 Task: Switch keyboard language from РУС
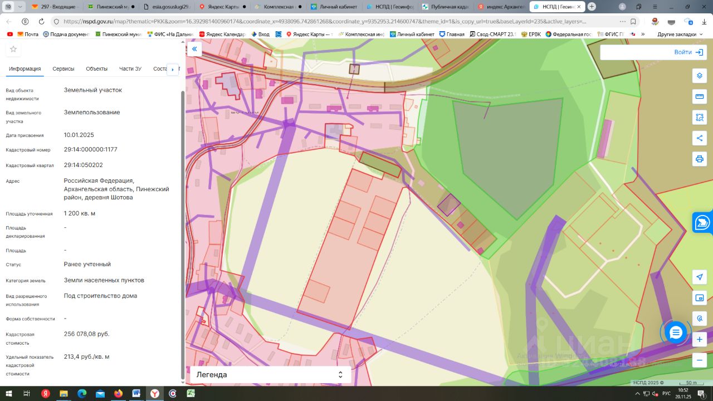click(x=666, y=394)
